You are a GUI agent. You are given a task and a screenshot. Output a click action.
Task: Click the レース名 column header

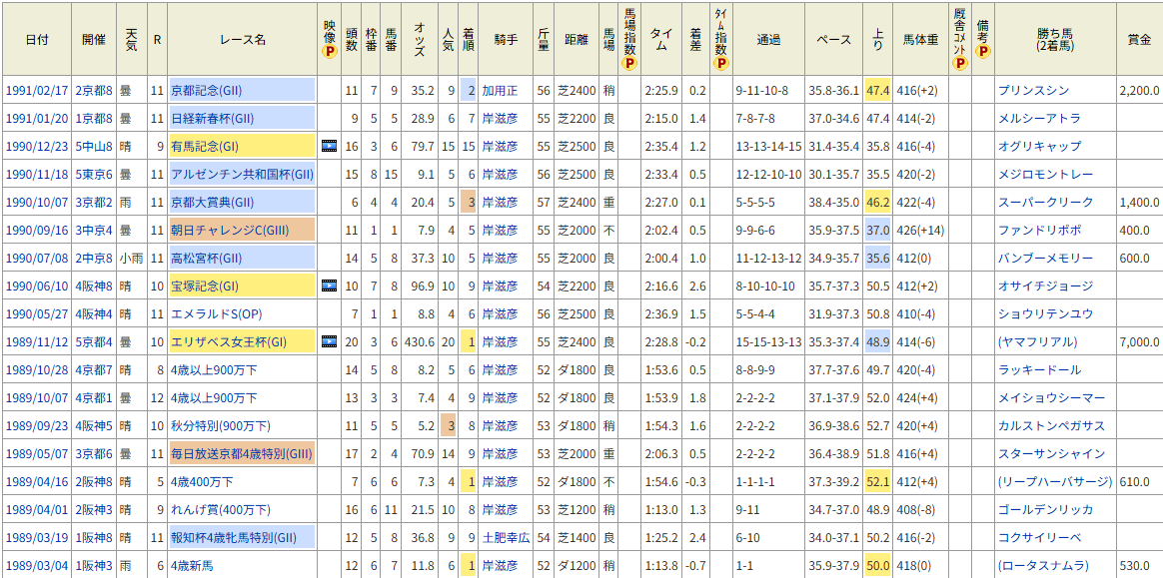pyautogui.click(x=243, y=40)
